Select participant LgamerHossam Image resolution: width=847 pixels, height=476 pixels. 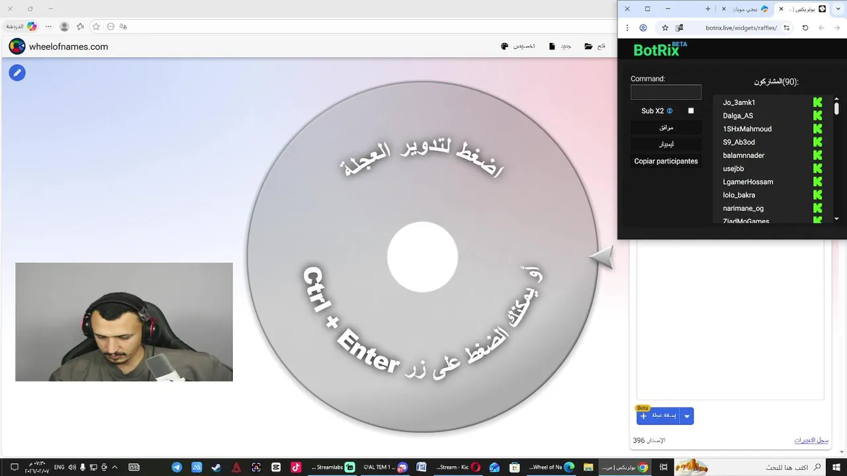pyautogui.click(x=748, y=182)
